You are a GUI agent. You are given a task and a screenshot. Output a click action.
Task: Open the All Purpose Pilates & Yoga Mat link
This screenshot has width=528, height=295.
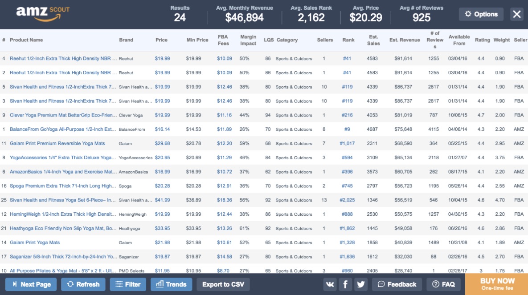pos(63,271)
